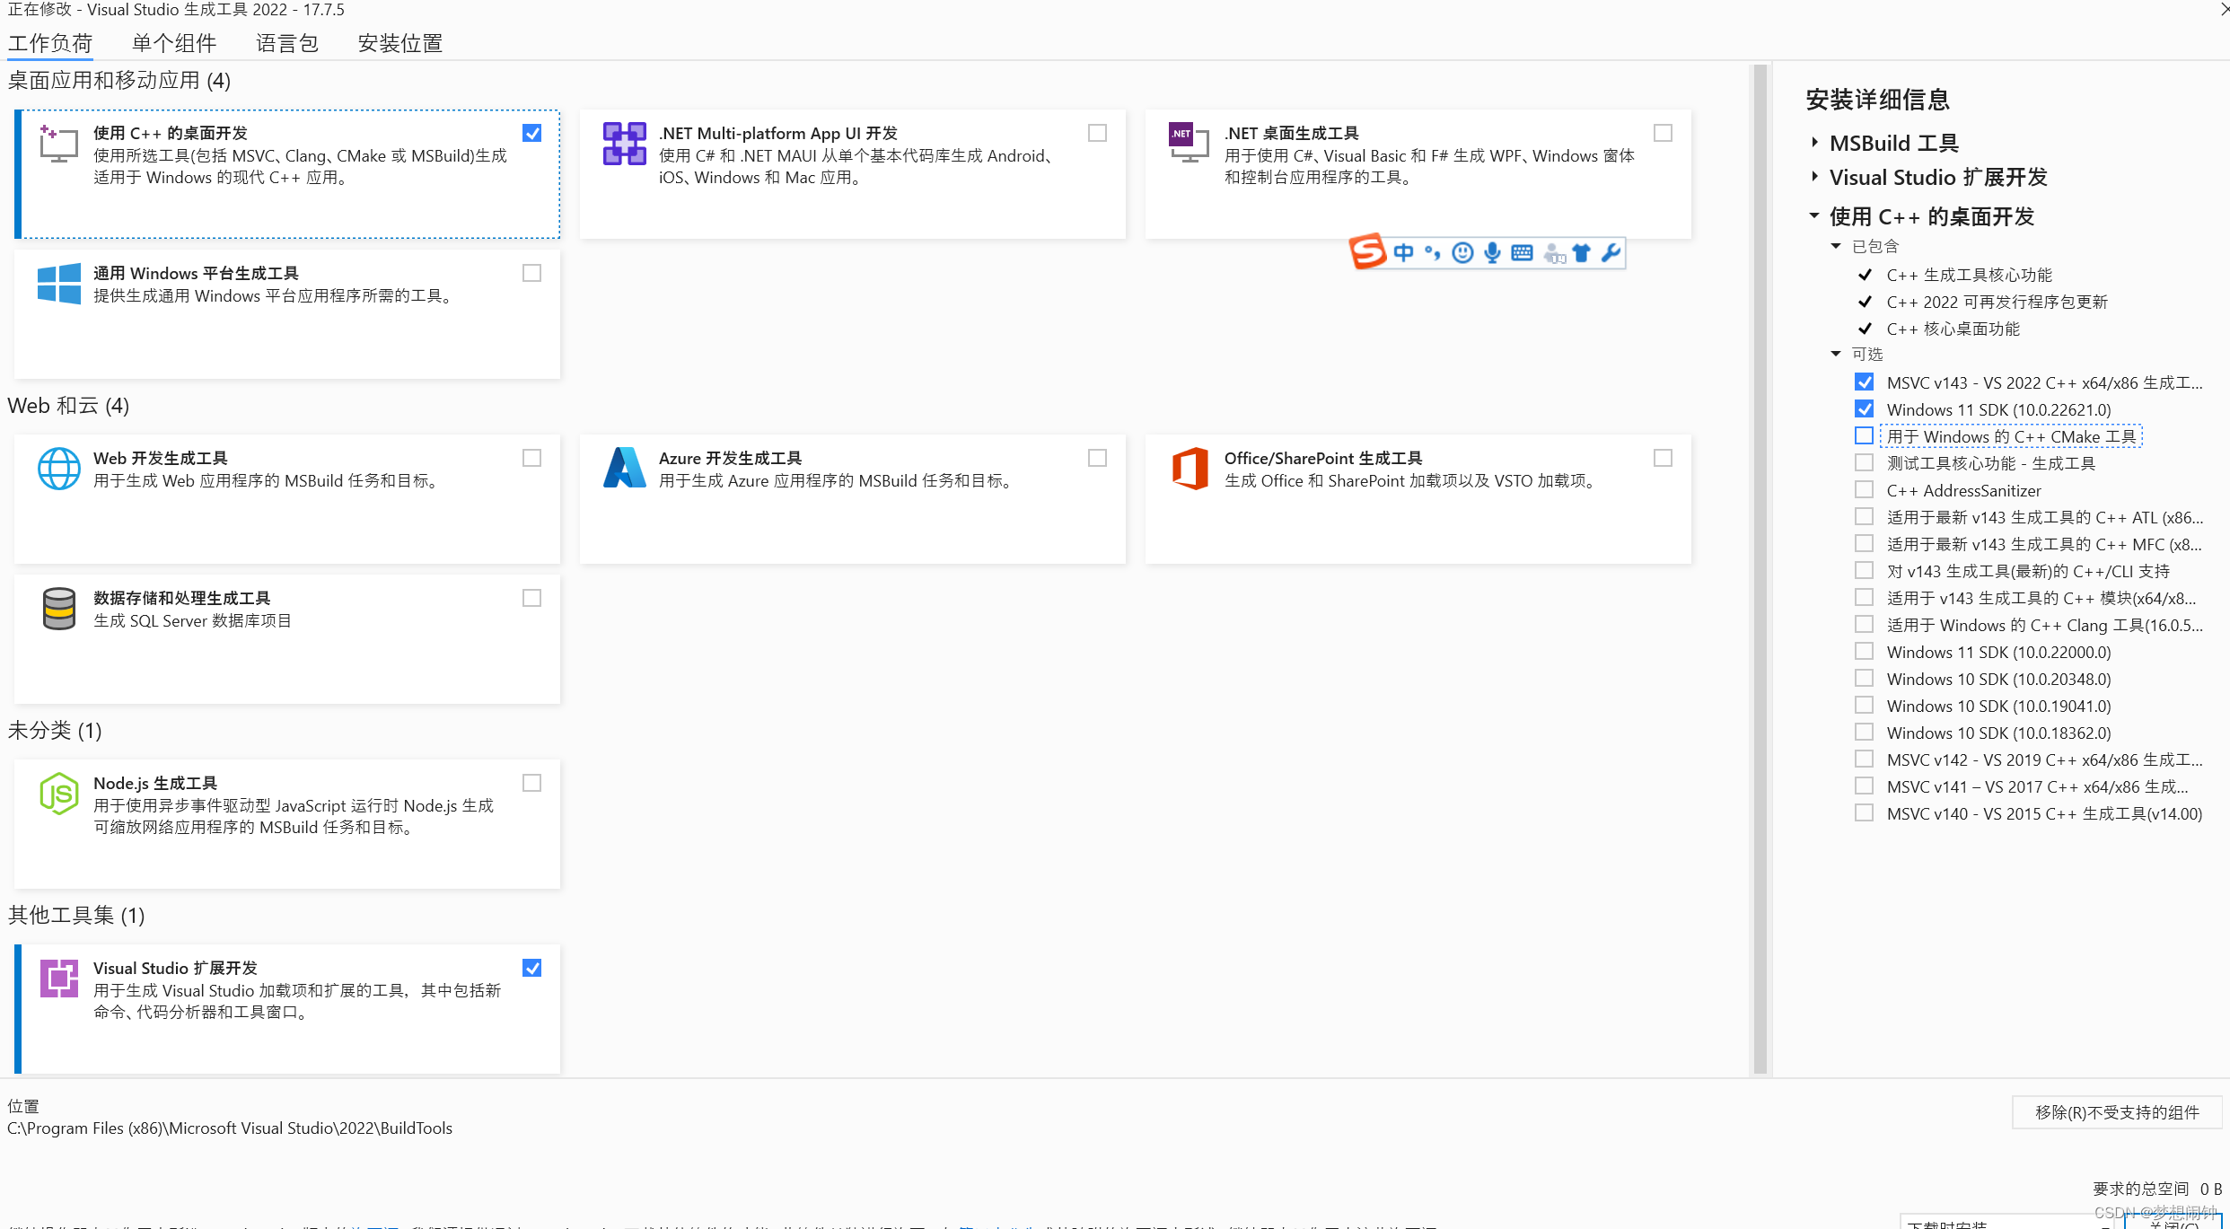Click the 数据存储和处理 database icon

59,609
